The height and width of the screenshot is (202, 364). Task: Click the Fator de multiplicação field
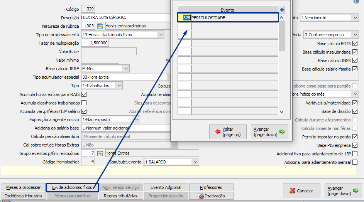coord(95,43)
